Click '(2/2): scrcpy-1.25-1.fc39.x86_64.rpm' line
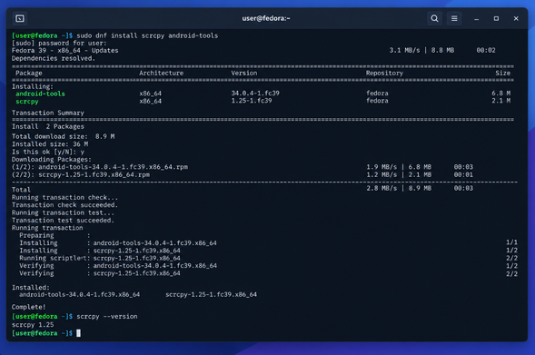The width and height of the screenshot is (535, 355). (x=81, y=174)
